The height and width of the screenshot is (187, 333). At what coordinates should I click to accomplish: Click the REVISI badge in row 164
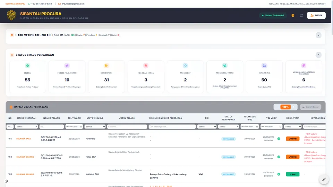[293, 157]
